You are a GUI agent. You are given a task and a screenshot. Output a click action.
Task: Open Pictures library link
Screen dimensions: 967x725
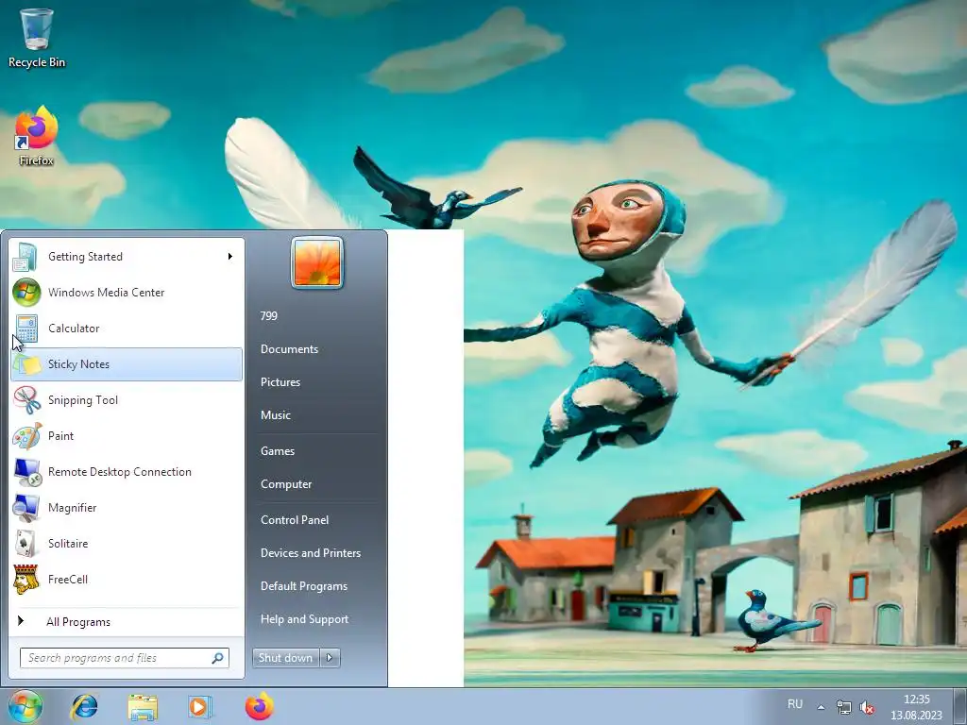pyautogui.click(x=280, y=382)
